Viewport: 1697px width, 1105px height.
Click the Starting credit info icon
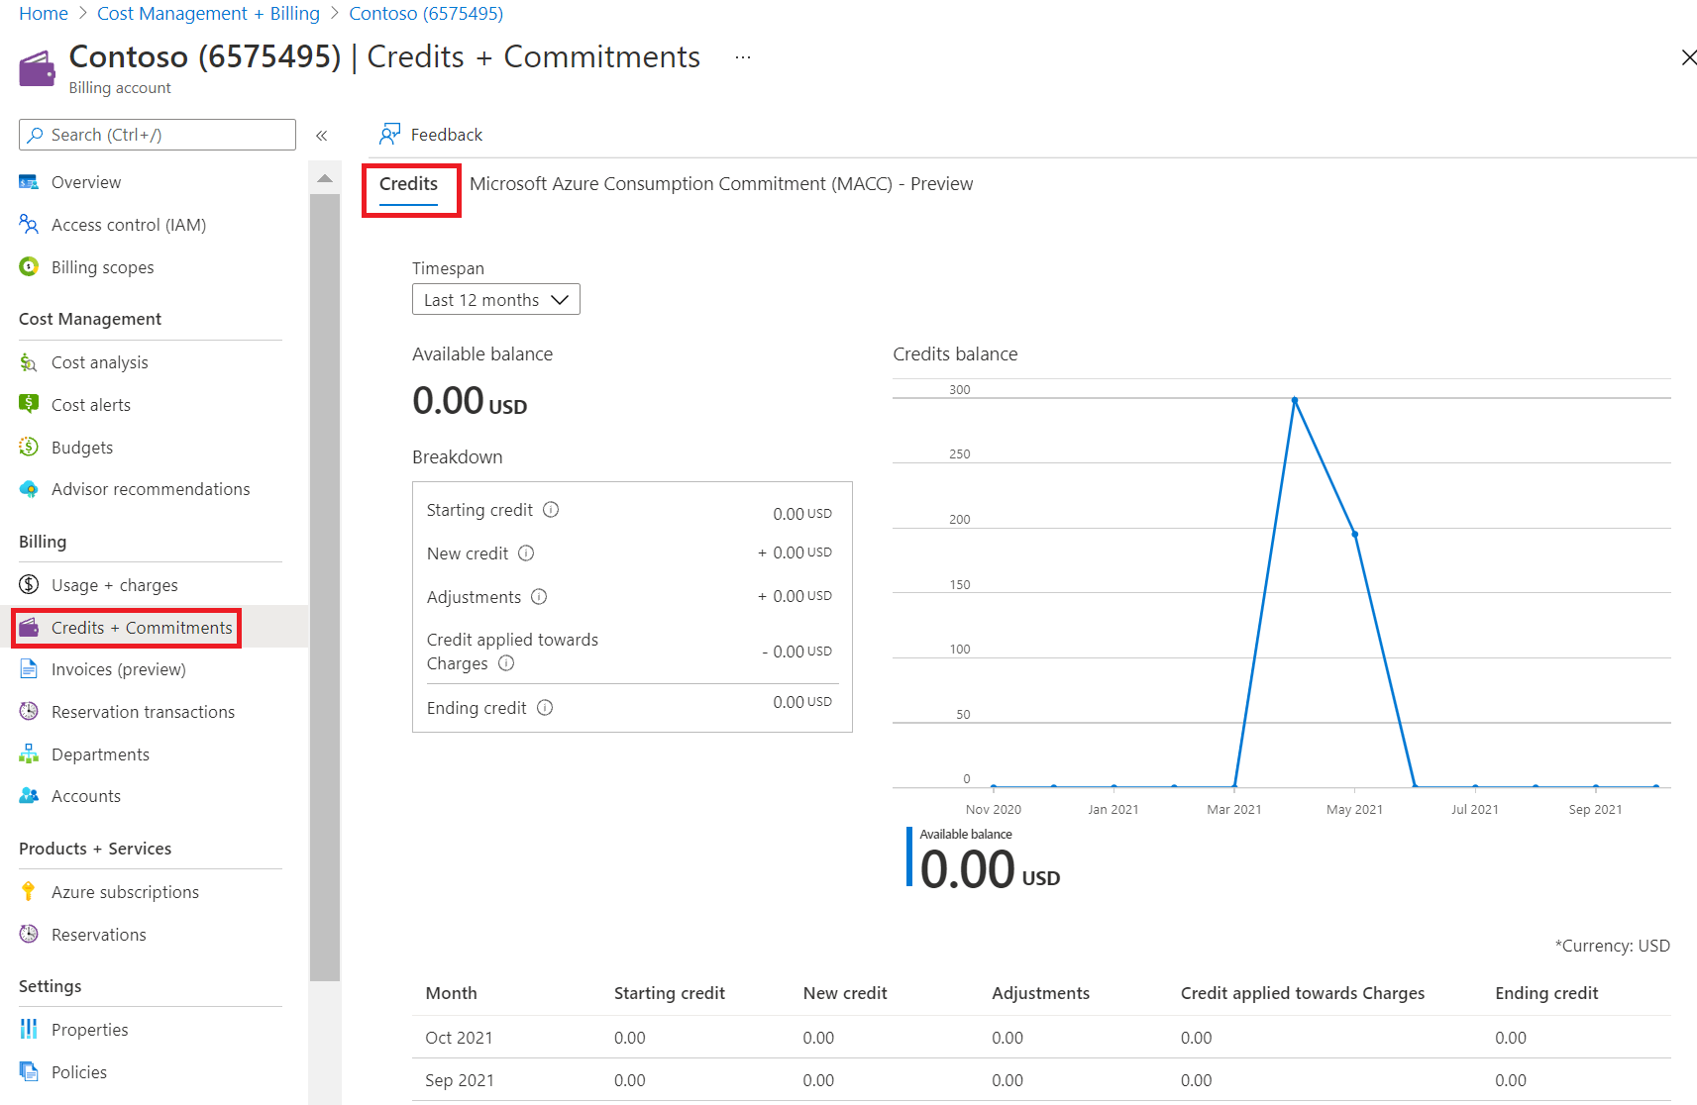[x=551, y=510]
